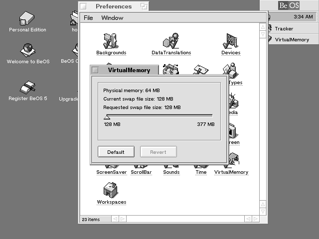Open the Register BeOS 5 desktop icon
Screen dimensions: 319x239
coord(28,88)
